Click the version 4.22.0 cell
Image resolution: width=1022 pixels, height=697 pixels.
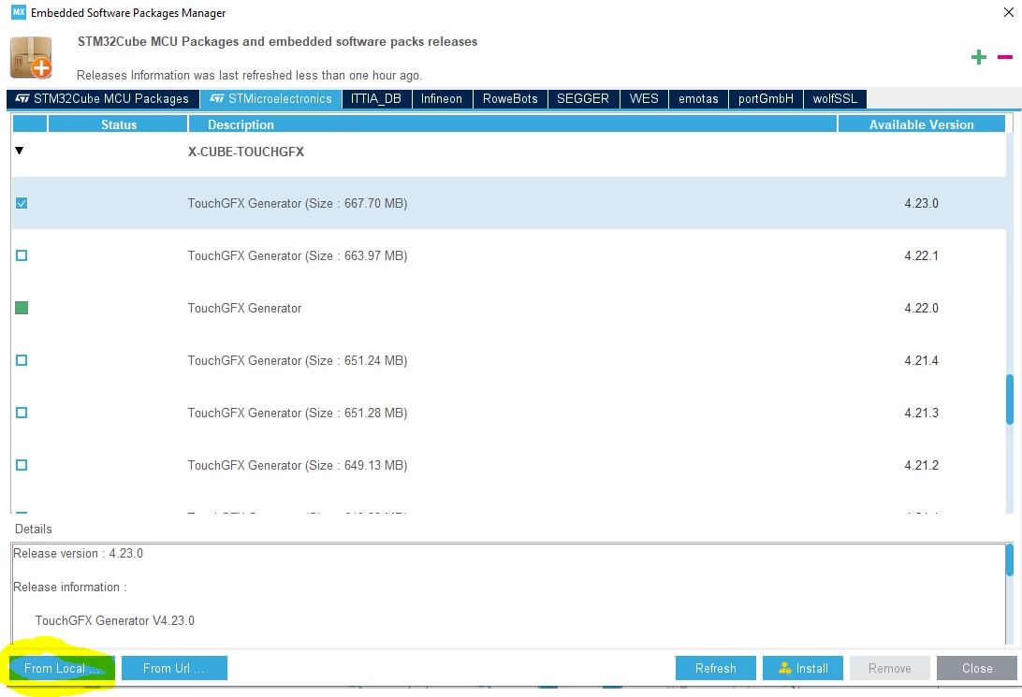tap(921, 308)
